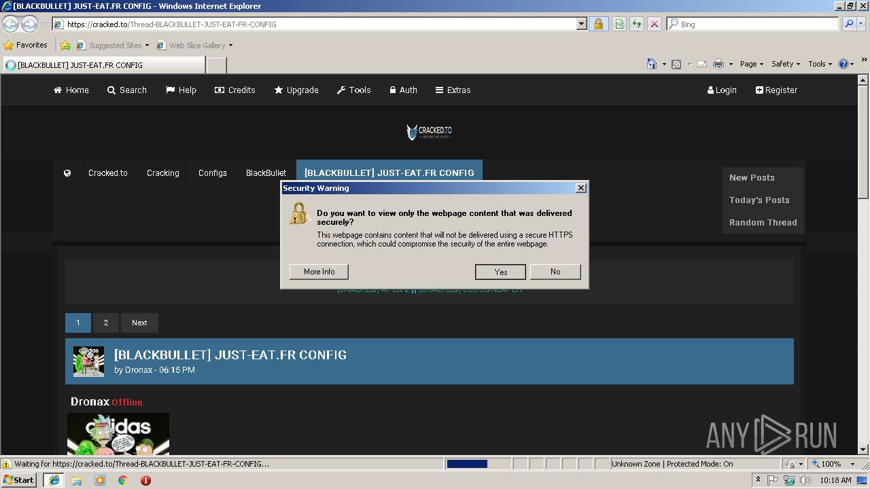870x489 pixels.
Task: Click the Read mail toolbar icon
Action: 701,64
